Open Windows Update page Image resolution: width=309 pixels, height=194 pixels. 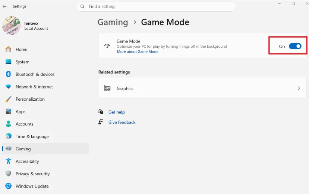[45, 186]
